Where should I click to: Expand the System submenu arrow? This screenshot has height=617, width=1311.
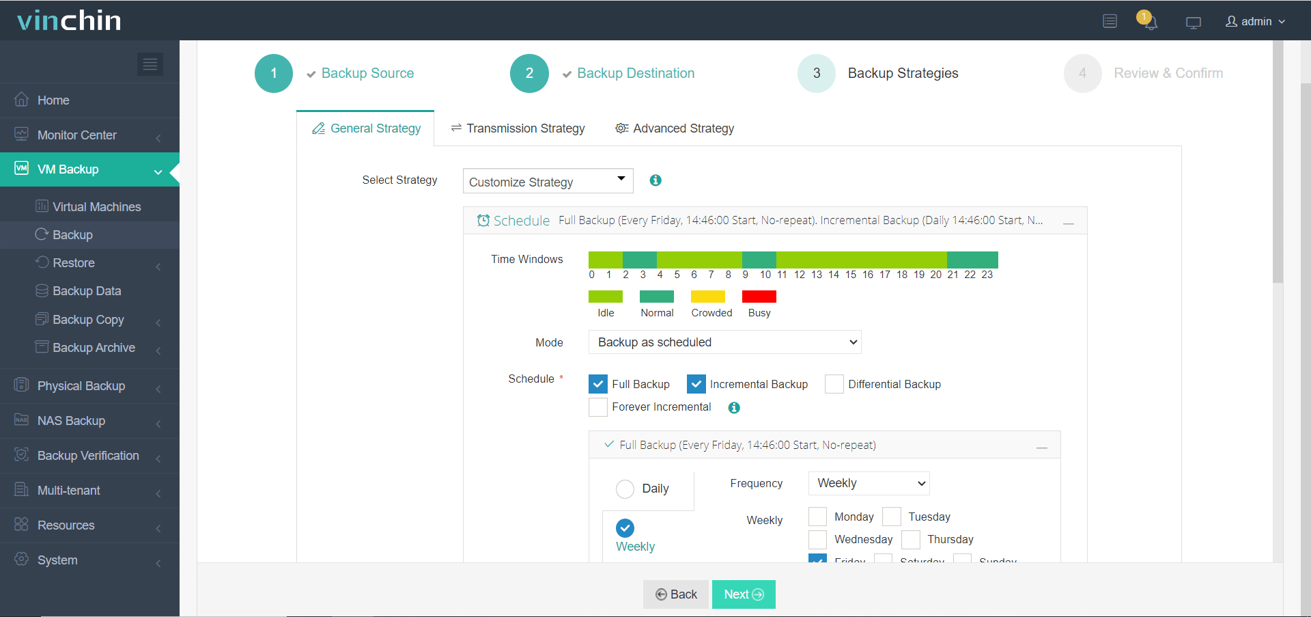(x=158, y=563)
